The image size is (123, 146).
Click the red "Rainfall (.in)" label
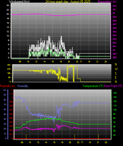pos(7,86)
